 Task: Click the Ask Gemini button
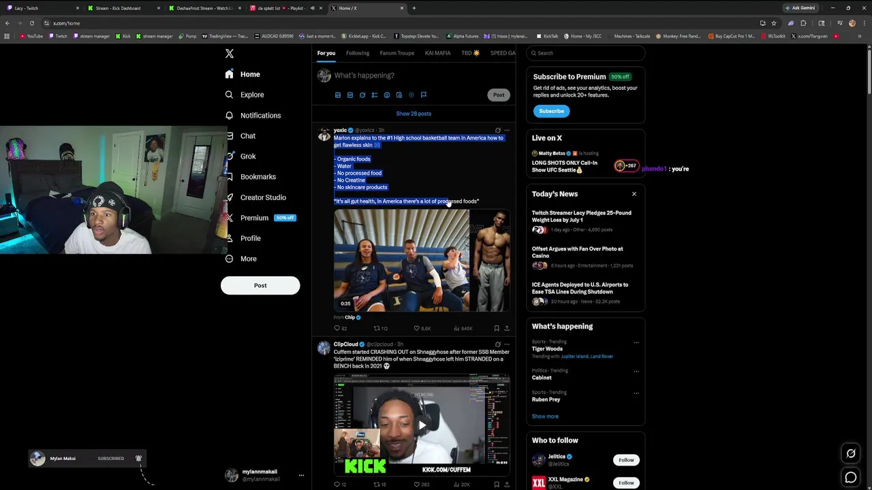[800, 8]
